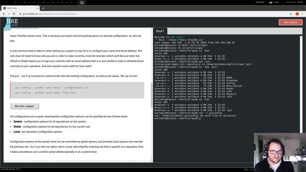This screenshot has height=172, width=306.
Task: Click the inline 'git config' code text
Action: [x=22, y=76]
